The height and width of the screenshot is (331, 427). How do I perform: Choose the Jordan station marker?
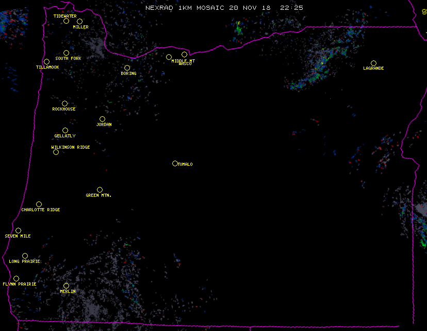tap(102, 119)
